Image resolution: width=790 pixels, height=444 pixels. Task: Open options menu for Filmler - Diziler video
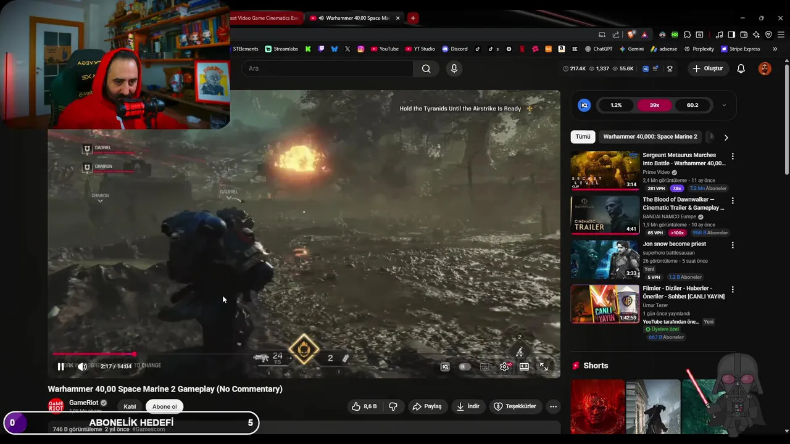(733, 290)
